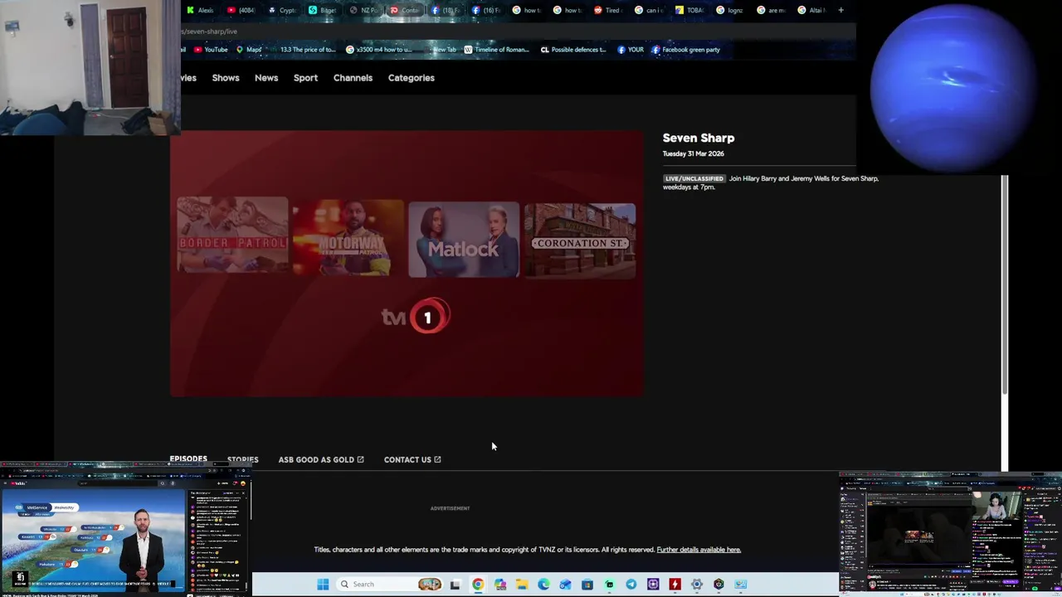Open Telegram from the taskbar

pyautogui.click(x=631, y=585)
